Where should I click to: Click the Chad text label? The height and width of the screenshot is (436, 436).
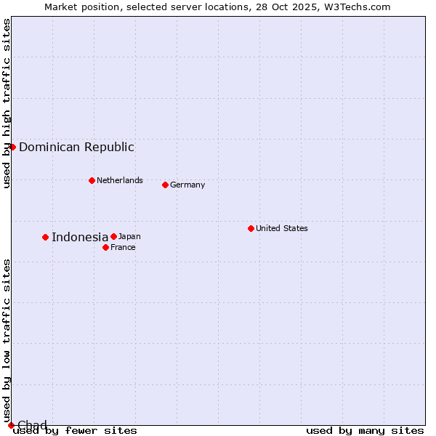pos(32,425)
